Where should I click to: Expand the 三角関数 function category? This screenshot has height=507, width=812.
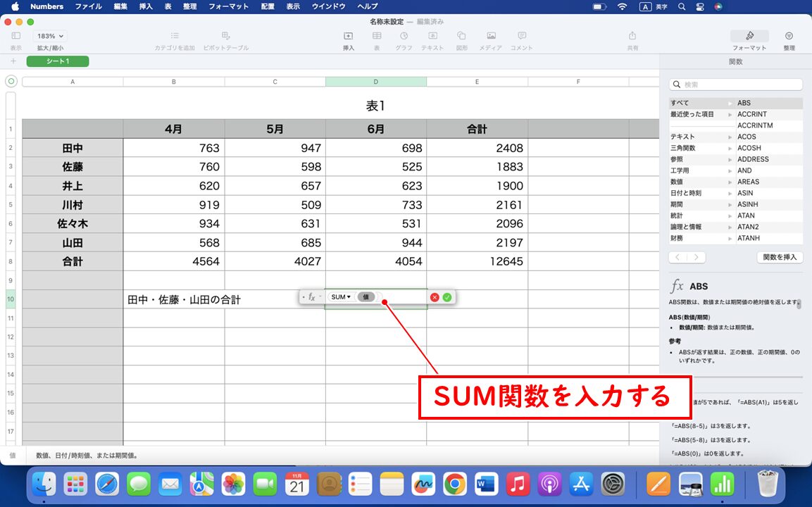pyautogui.click(x=701, y=148)
